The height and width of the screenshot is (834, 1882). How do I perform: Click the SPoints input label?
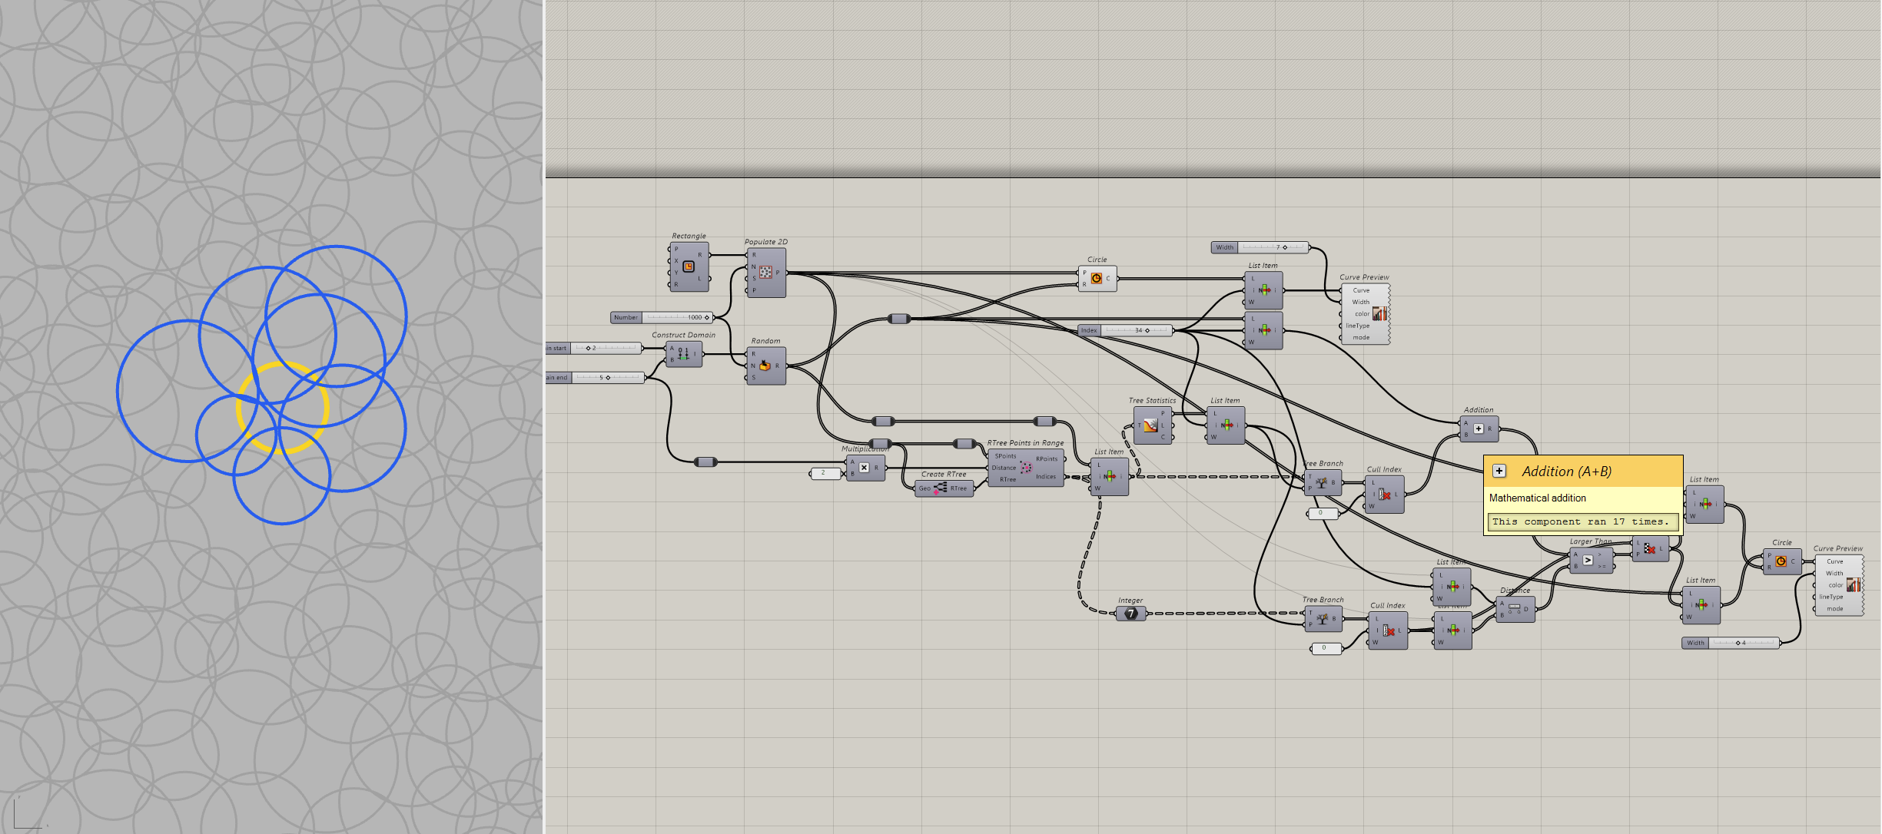1005,455
